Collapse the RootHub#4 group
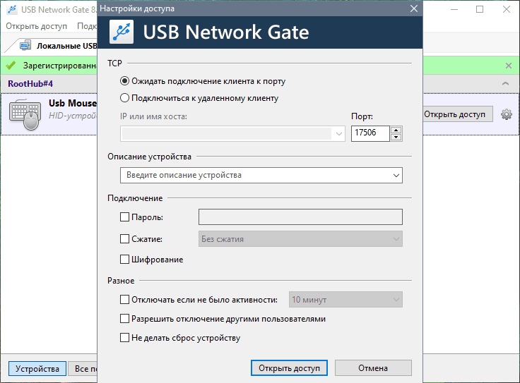 (505, 84)
